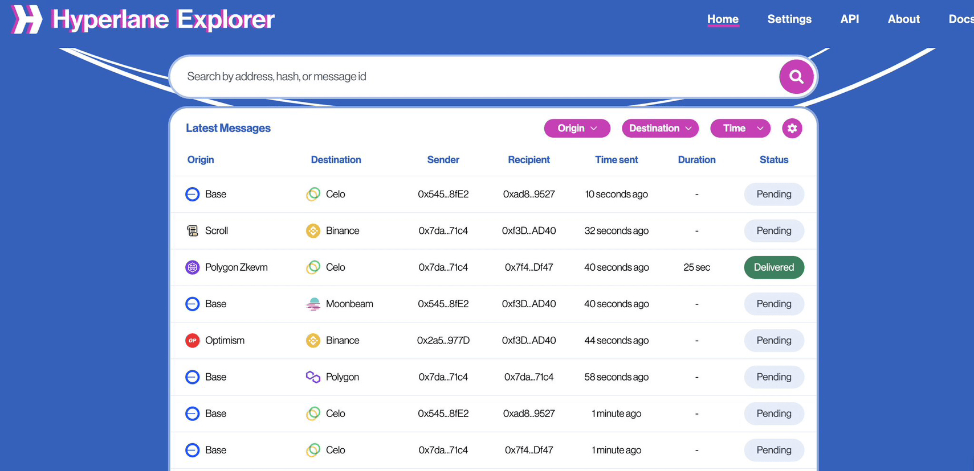Click the Base icon in the Moonbeam row
Screen dimensions: 974x471
(193, 304)
